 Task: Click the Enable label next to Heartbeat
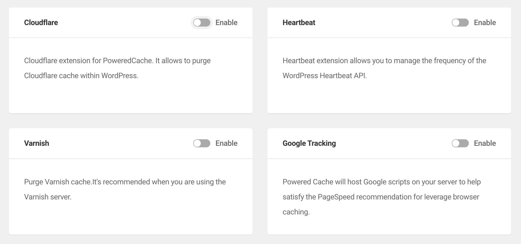[x=485, y=23]
